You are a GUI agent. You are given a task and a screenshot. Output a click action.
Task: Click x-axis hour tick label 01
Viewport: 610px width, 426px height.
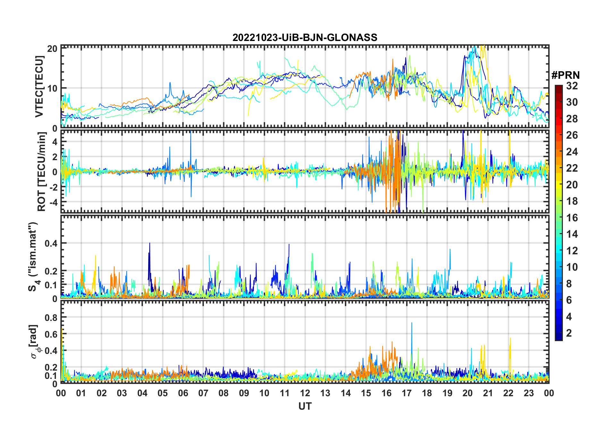click(81, 393)
